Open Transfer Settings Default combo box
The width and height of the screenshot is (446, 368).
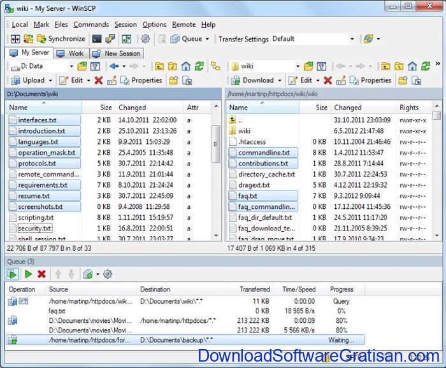tap(313, 39)
